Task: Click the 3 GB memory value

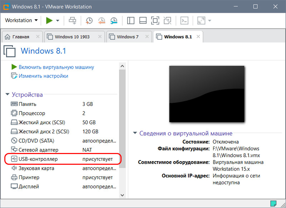Action: coord(88,104)
